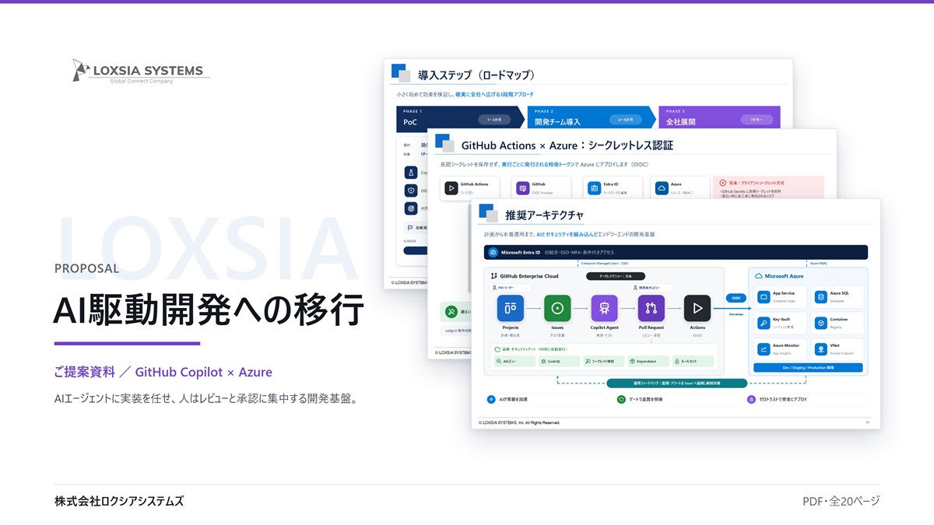
Task: Click the Azure RBAC label
Action: 818,264
